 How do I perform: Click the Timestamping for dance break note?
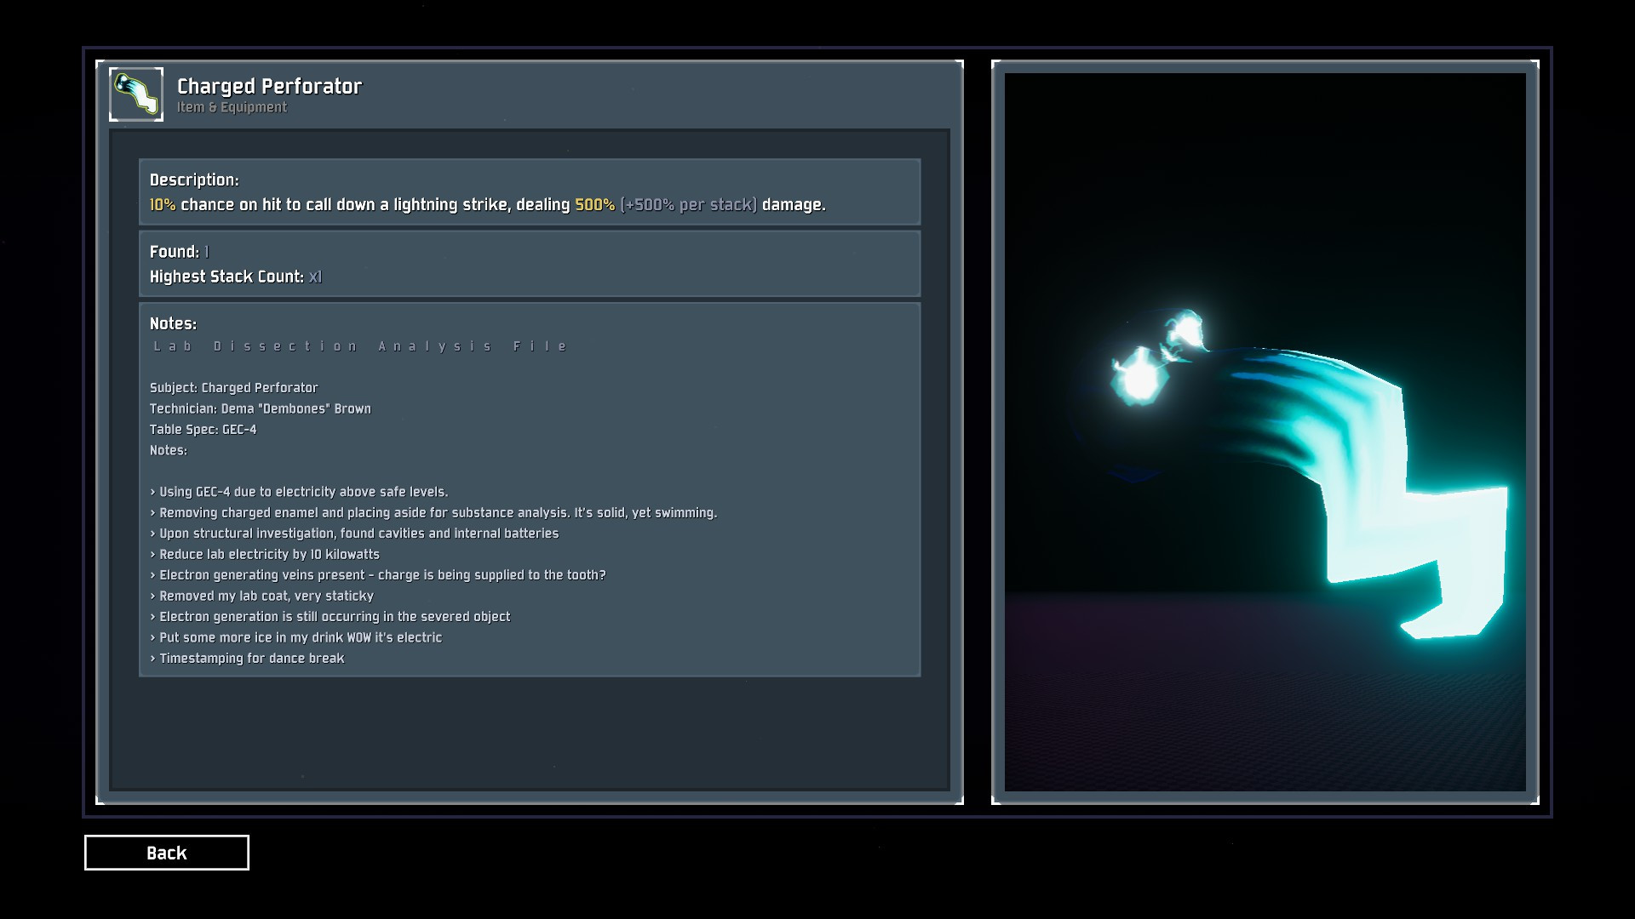[x=251, y=659]
